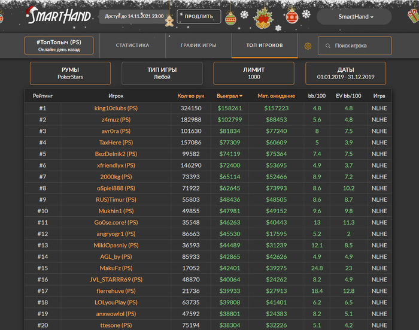Open the SmartHand account dropdown
The image size is (419, 330).
click(x=356, y=17)
